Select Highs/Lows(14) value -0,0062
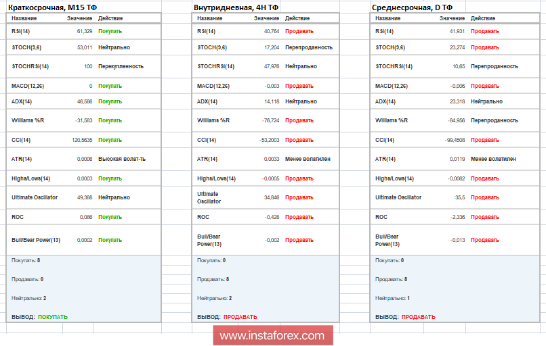 coord(456,178)
